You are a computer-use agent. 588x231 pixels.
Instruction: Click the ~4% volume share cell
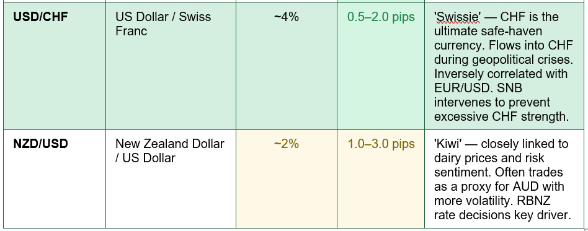(287, 66)
